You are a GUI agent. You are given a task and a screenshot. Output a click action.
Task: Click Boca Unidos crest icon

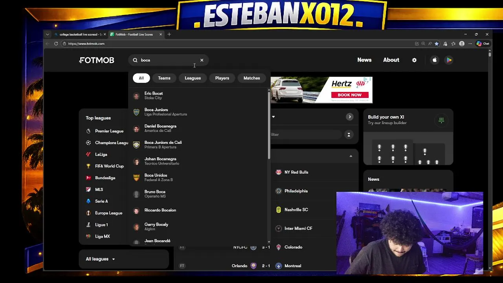pyautogui.click(x=136, y=178)
